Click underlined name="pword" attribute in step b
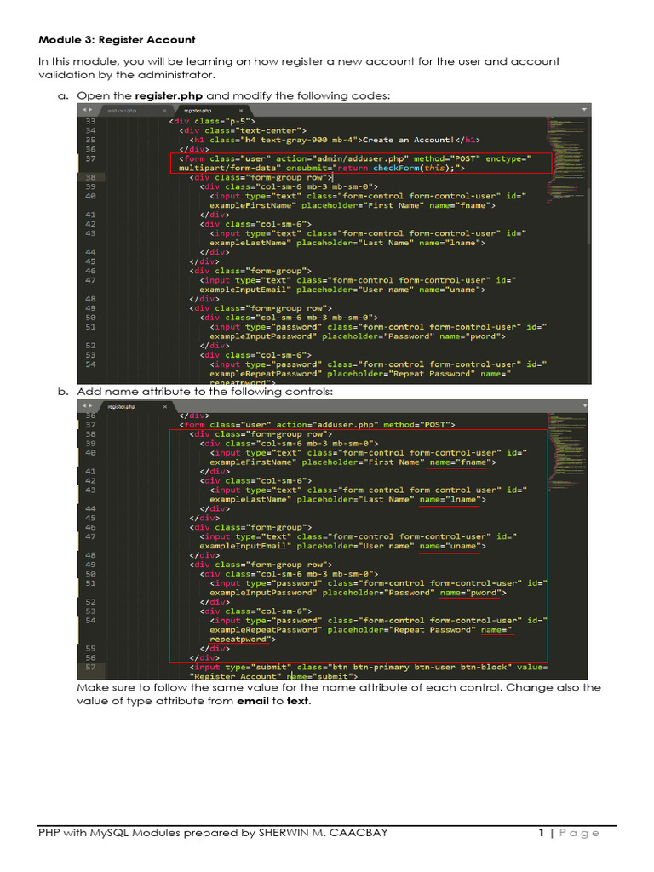 (x=470, y=593)
